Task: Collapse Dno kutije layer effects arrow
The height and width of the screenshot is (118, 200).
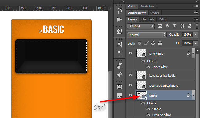Action: coord(193,53)
